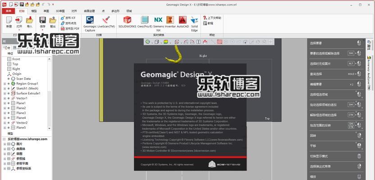Screen dimensions: 375x180
Task: Toggle visibility box of 面片 model item
Action: click(9, 144)
